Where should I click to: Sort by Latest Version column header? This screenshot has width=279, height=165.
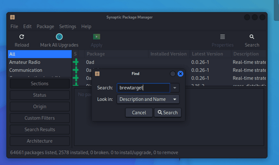click(x=210, y=54)
